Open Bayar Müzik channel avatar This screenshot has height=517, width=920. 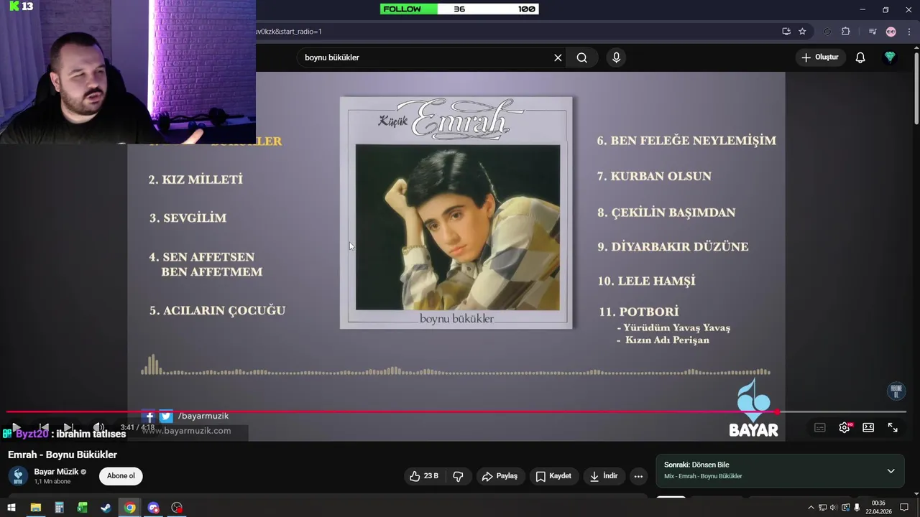(18, 476)
